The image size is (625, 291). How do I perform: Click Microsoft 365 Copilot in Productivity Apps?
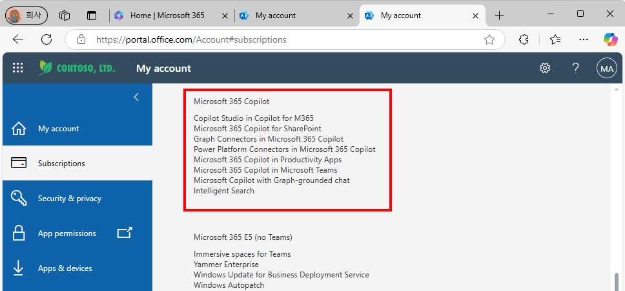(x=268, y=160)
